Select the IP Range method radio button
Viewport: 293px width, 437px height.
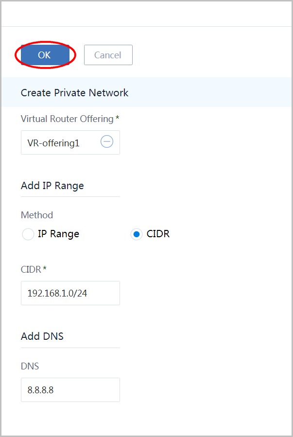point(28,234)
